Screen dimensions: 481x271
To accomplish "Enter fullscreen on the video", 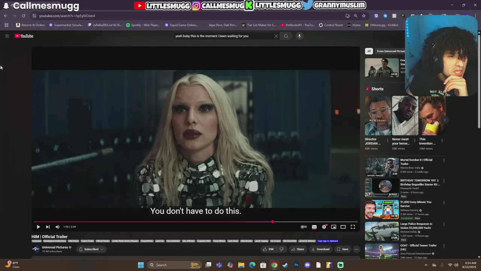I will point(353,227).
